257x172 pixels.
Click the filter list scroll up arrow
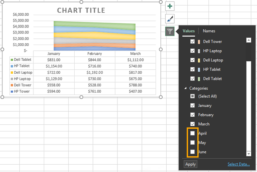(x=249, y=40)
